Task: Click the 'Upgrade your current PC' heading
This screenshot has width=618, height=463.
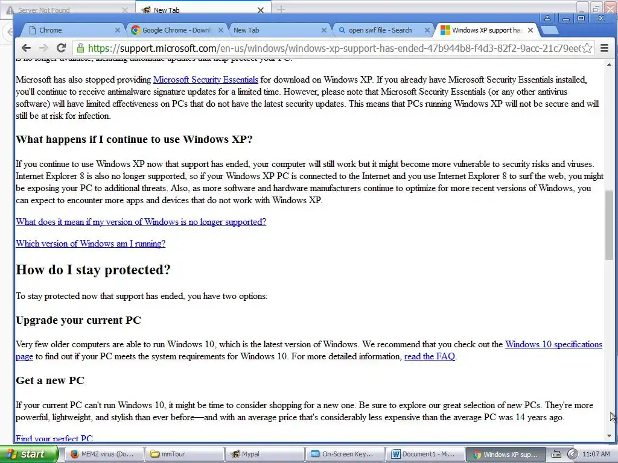Action: 78,320
